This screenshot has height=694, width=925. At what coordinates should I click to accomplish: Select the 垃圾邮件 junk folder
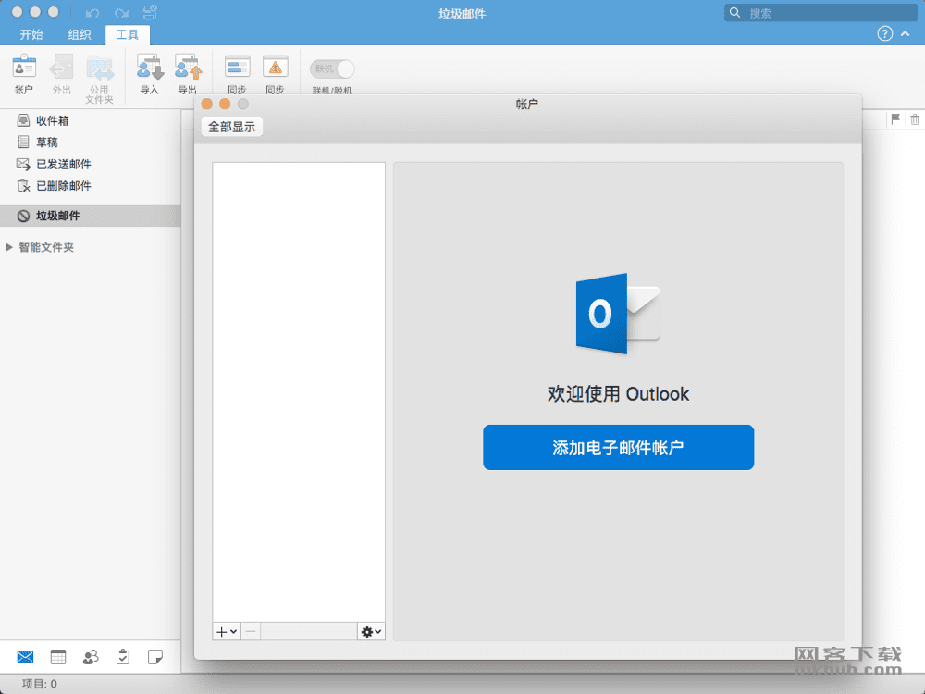point(91,216)
